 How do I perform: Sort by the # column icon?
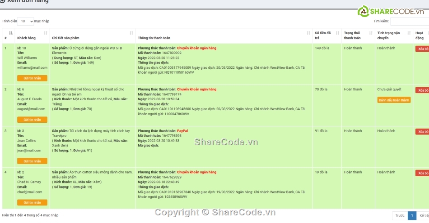(11, 33)
